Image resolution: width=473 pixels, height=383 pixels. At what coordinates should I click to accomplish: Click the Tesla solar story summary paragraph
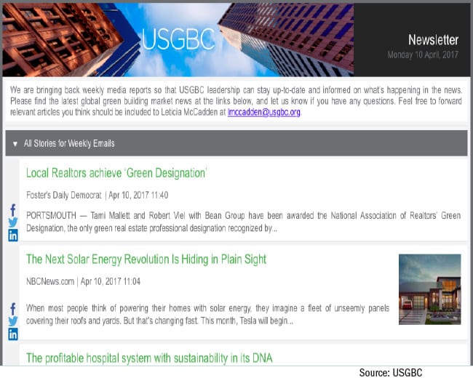207,315
